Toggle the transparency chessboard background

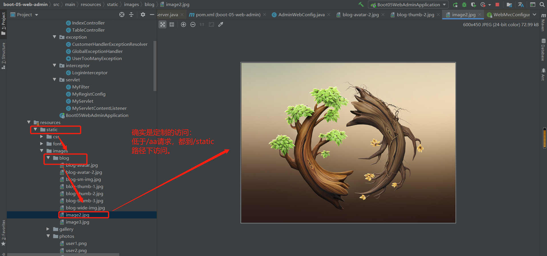[x=163, y=24]
